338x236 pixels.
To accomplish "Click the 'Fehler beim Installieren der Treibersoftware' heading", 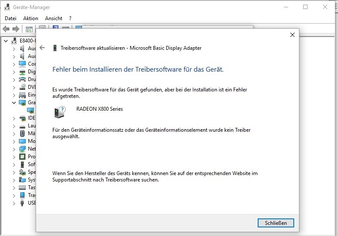I will click(138, 70).
